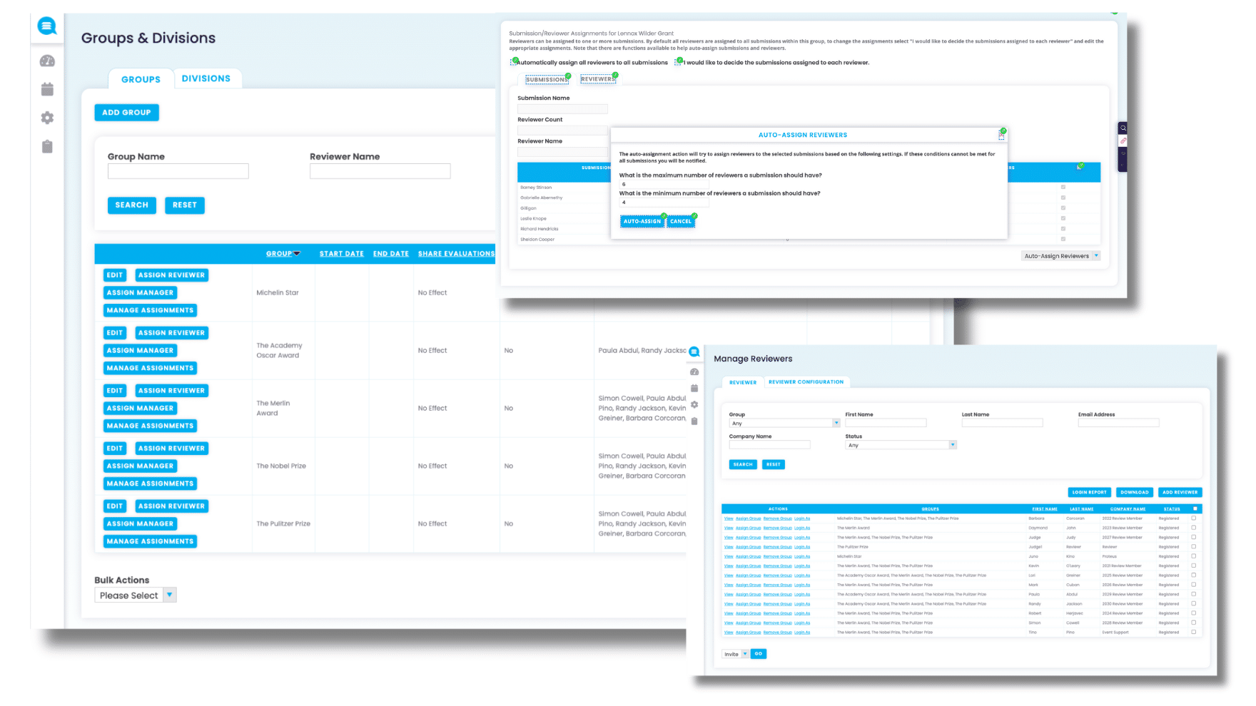The image size is (1256, 706).
Task: Open the Status 'Any' dropdown in Manage Reviewers
Action: (x=901, y=445)
